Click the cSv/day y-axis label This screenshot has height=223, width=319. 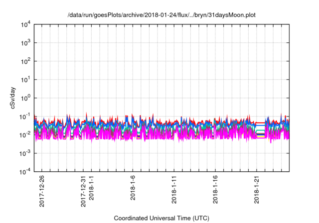tap(12, 98)
